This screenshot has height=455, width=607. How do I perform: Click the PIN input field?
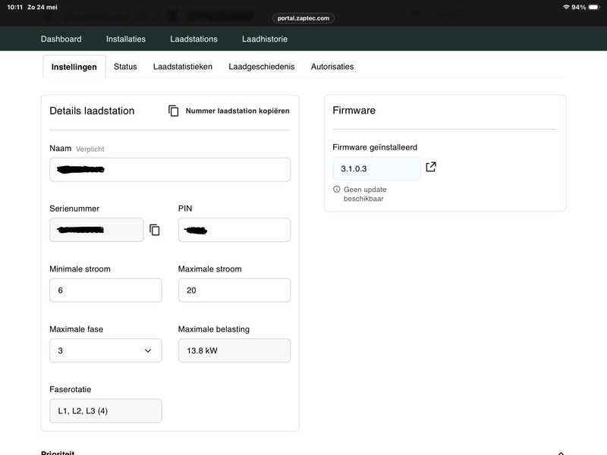click(x=234, y=230)
